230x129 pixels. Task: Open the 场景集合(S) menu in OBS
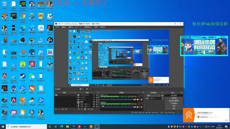pyautogui.click(x=88, y=27)
